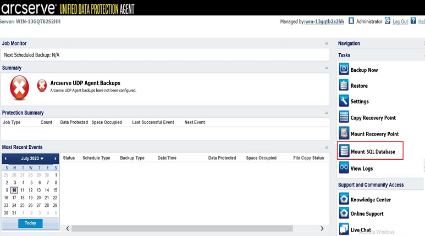Click the Count column header
425x236 pixels.
[46, 122]
